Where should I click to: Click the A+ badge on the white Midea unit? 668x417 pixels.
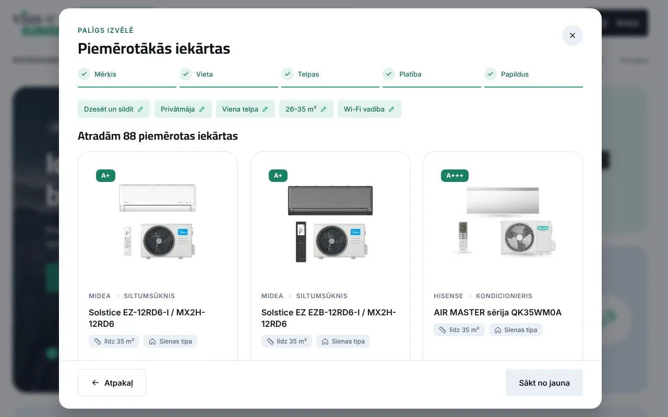pos(105,176)
